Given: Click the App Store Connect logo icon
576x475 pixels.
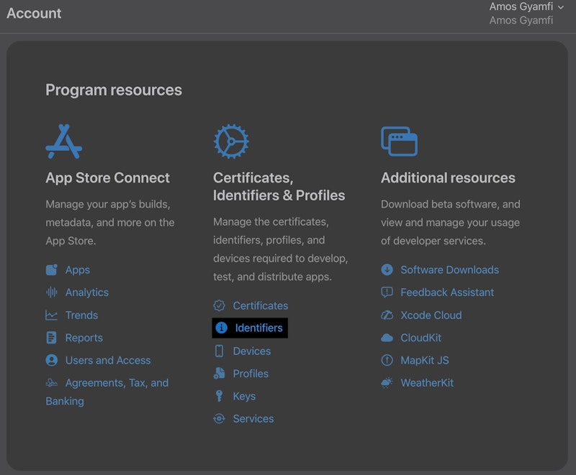Looking at the screenshot, I should (63, 142).
